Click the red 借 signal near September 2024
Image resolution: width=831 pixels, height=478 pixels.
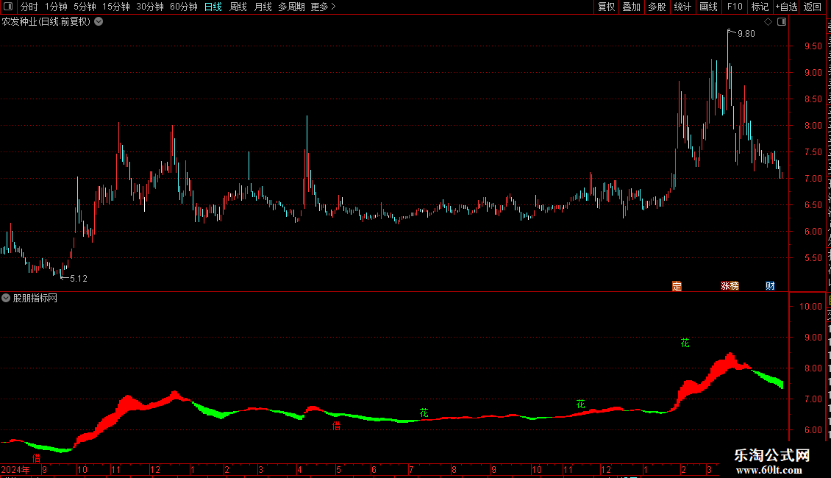pos(37,458)
